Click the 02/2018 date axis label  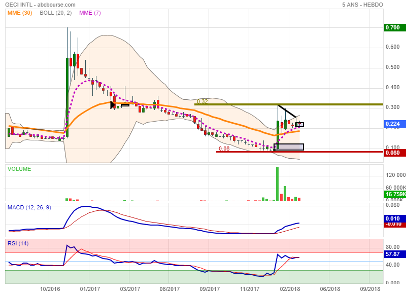(x=290, y=289)
